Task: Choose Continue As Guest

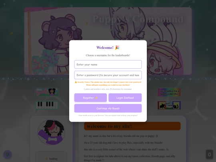Action: click(108, 108)
